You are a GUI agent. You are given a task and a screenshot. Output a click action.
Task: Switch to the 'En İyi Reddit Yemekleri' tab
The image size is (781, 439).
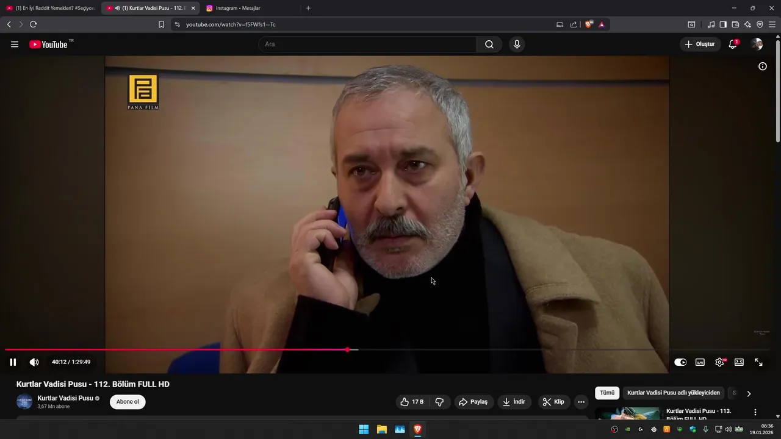[x=51, y=8]
